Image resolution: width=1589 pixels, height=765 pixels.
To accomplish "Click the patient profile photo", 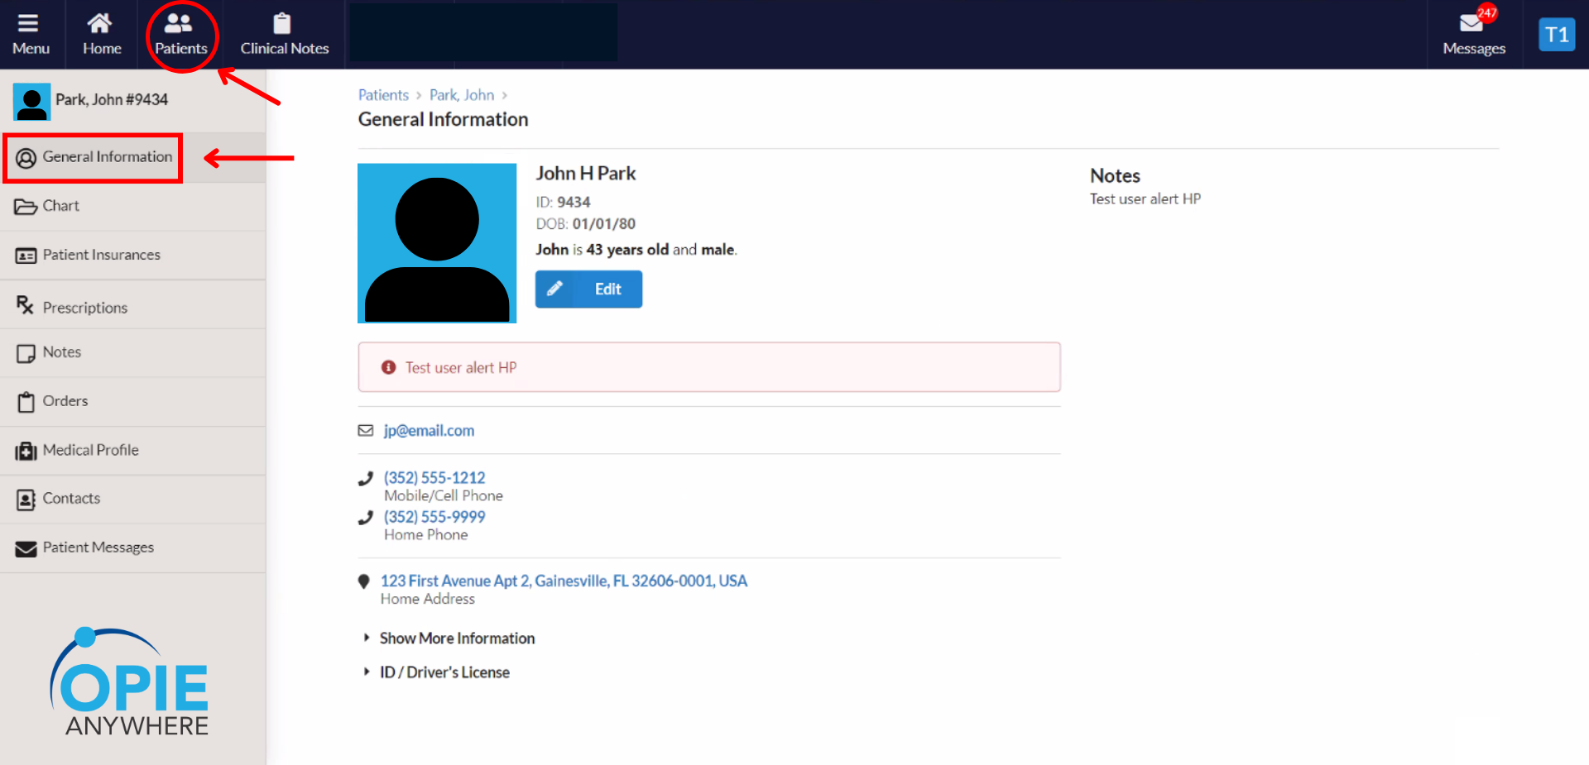I will (436, 243).
